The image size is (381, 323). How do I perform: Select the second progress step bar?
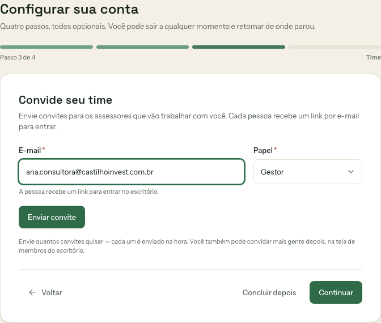tap(142, 47)
